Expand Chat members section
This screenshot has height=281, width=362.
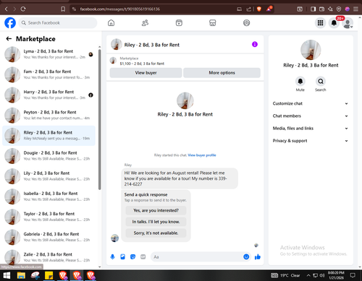point(311,116)
